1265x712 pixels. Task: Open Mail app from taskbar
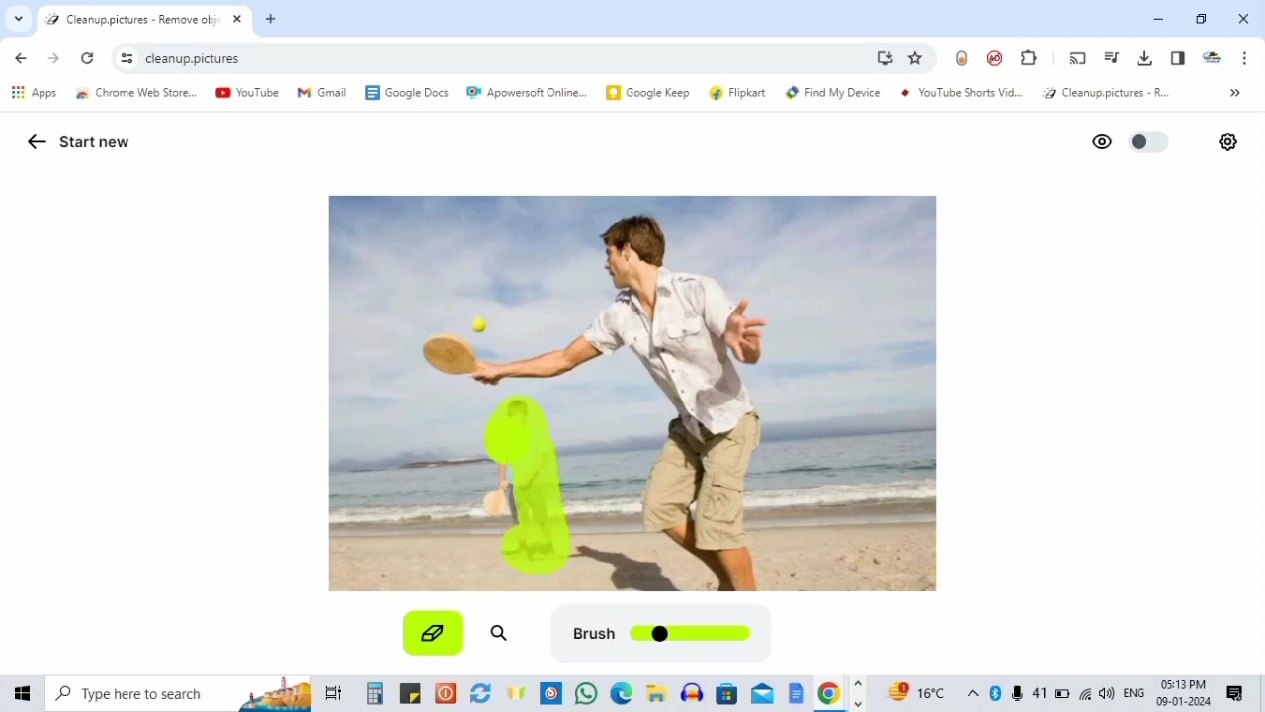(762, 693)
